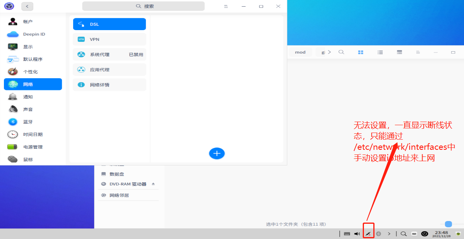Open the on-screen keyboard dock icon
464x239 pixels.
click(x=414, y=234)
